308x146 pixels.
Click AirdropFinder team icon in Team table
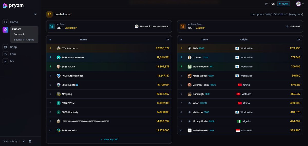coord(189,121)
